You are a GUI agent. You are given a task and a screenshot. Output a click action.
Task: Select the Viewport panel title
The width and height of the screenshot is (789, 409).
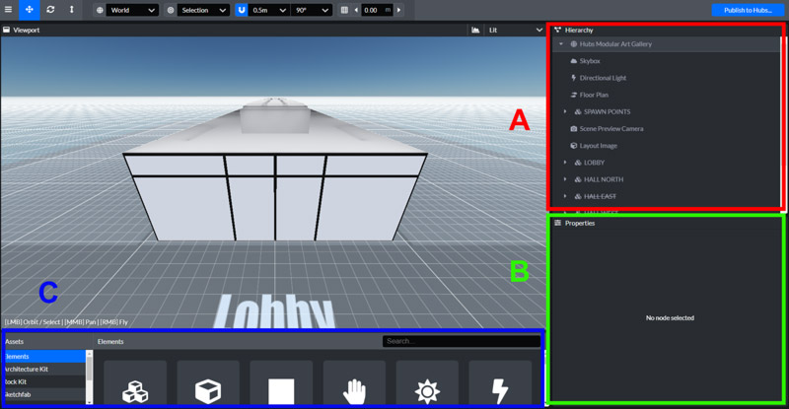click(27, 31)
